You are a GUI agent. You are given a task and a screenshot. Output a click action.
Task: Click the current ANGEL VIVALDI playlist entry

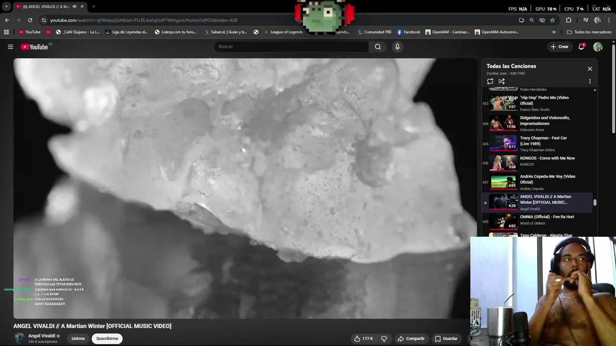[x=538, y=202]
